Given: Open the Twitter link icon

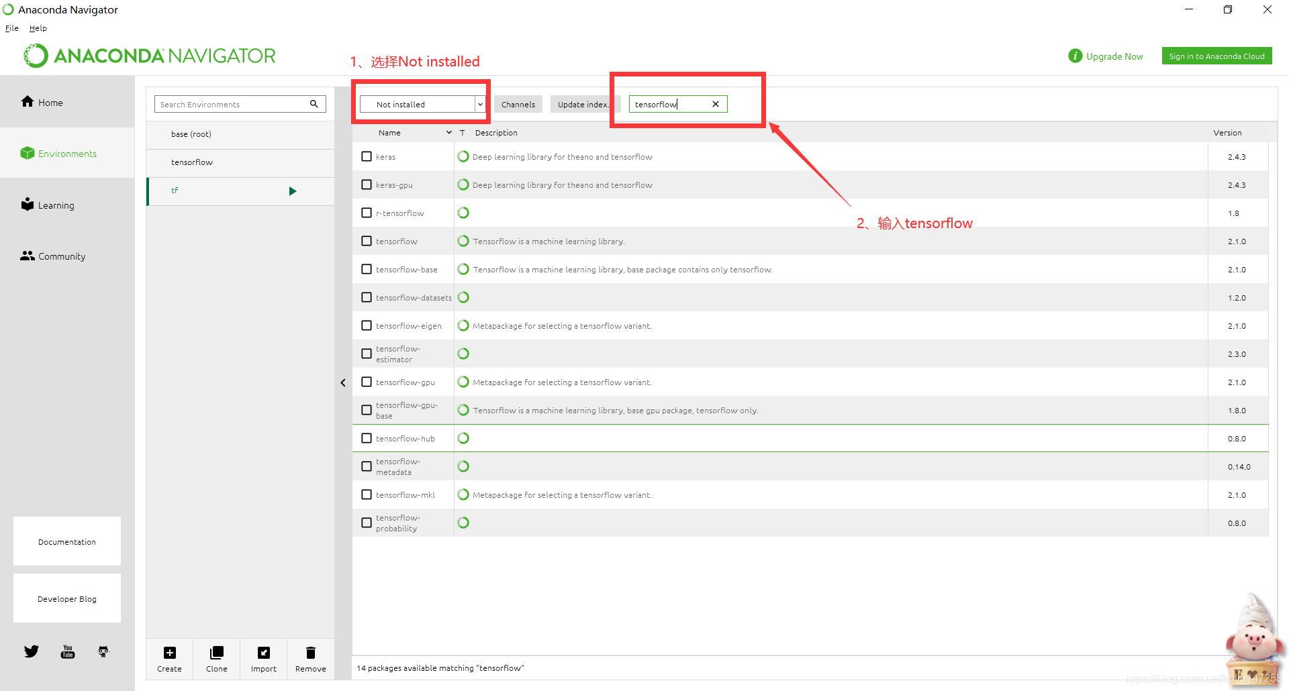Looking at the screenshot, I should click(x=32, y=651).
